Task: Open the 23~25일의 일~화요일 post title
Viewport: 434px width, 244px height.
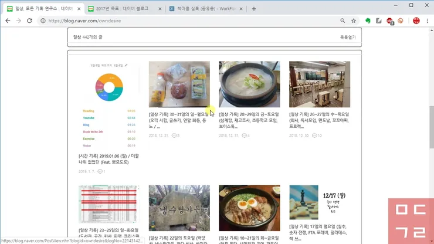Action: pos(108,233)
